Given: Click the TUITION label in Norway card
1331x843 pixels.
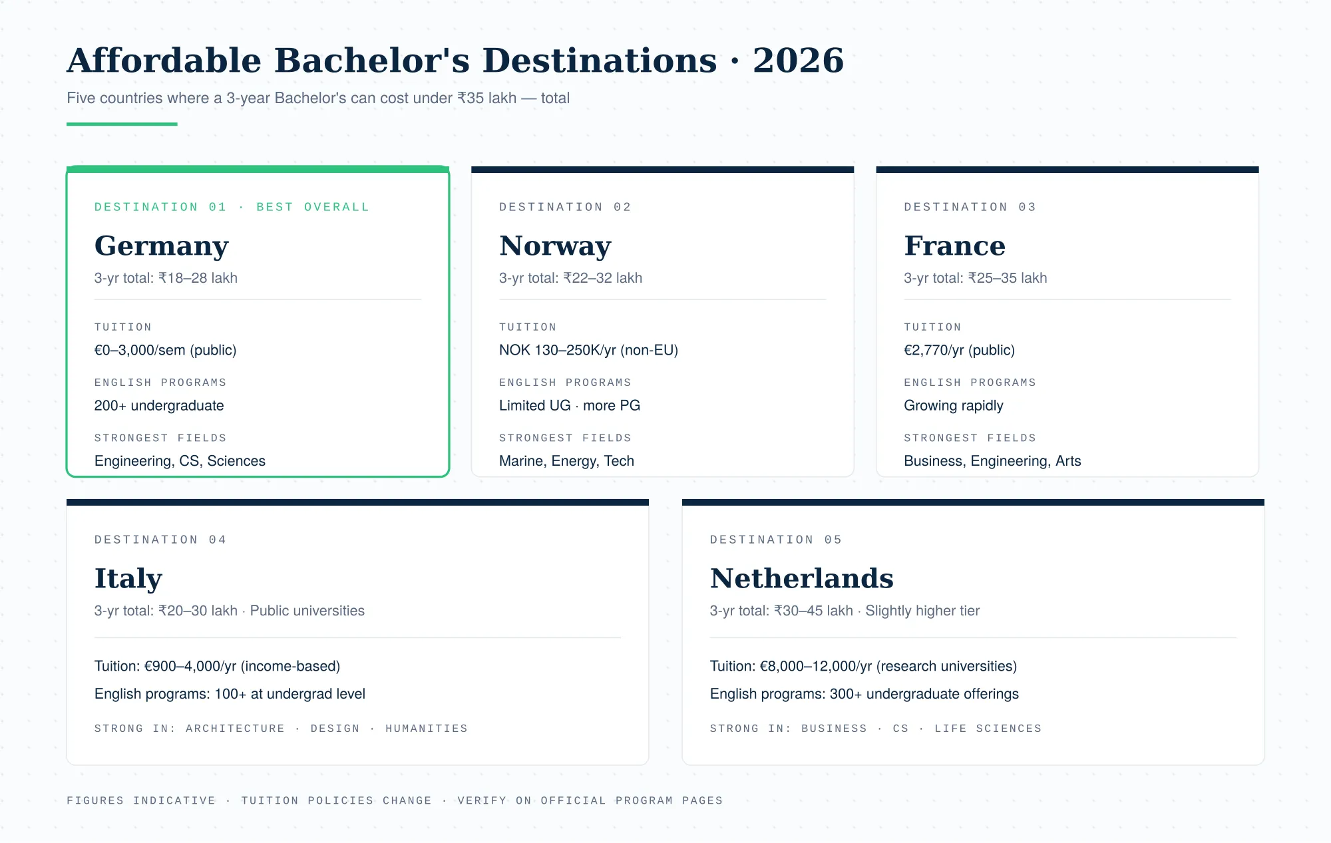Looking at the screenshot, I should coord(528,327).
